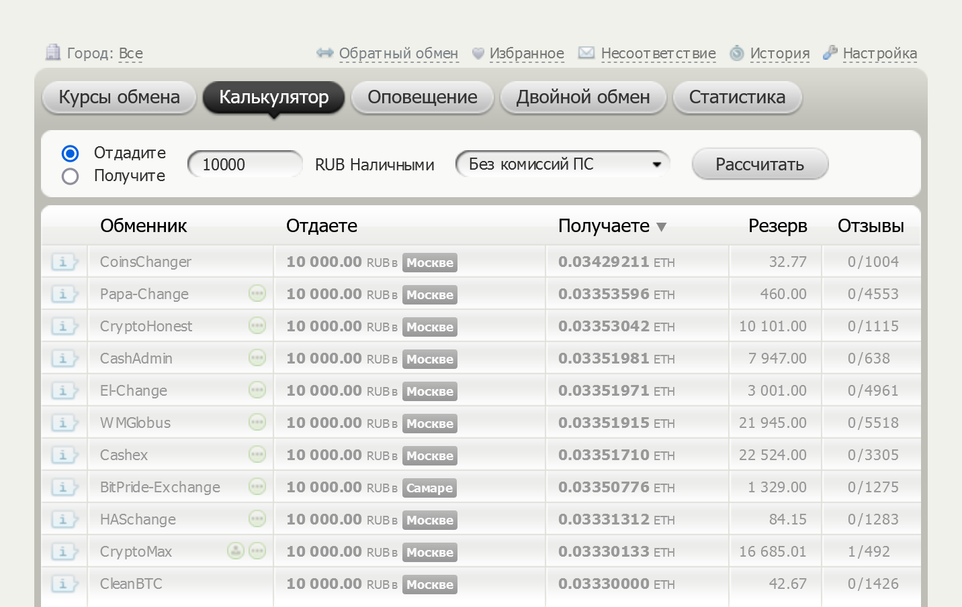Open CryptoMax reviews 1/492
Screen dimensions: 962x607
869,551
